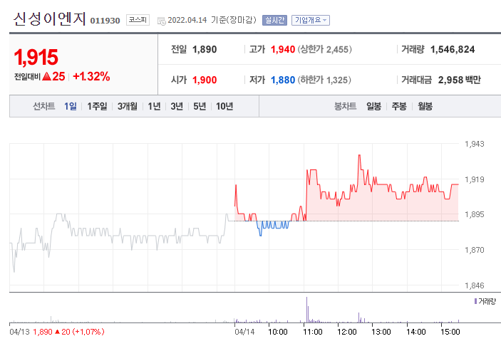This screenshot has height=341, width=501.
Task: Click the 봉차트 label
Action: point(345,106)
